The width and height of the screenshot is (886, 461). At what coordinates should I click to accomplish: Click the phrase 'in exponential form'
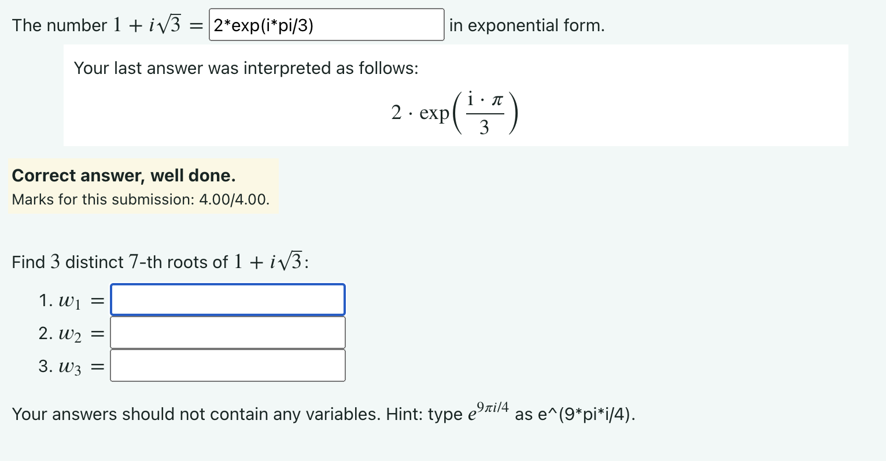526,25
